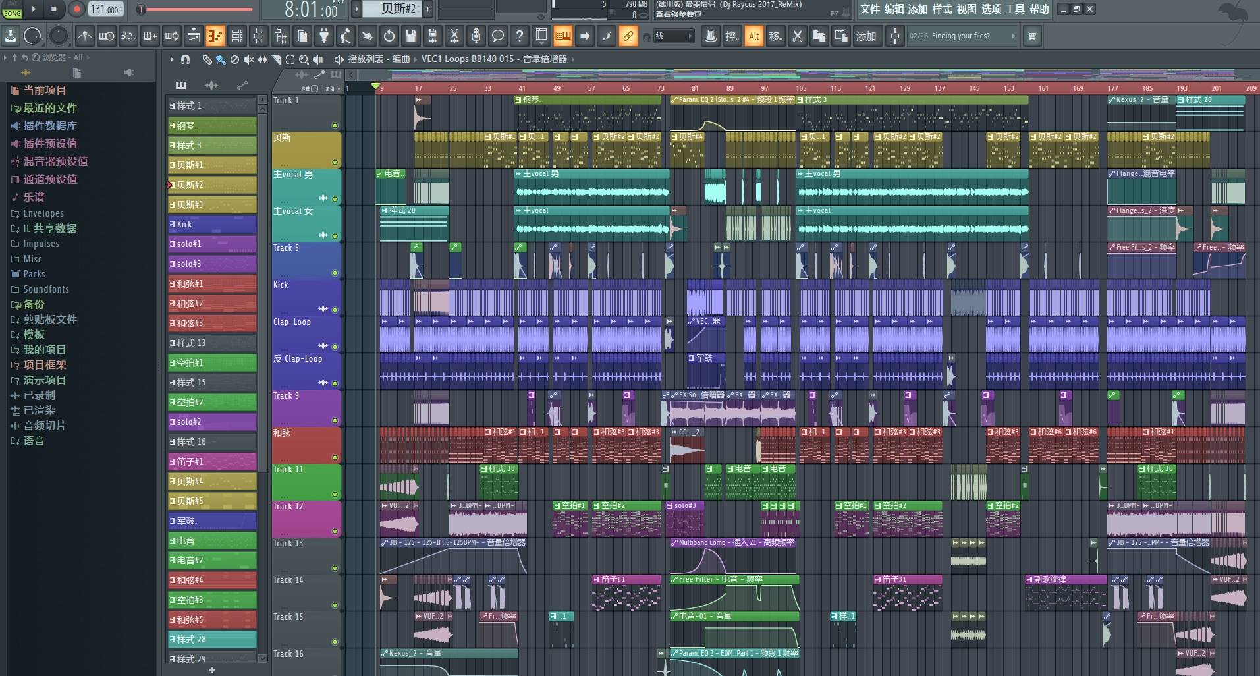Click the metronome icon in toolbar

(84, 36)
